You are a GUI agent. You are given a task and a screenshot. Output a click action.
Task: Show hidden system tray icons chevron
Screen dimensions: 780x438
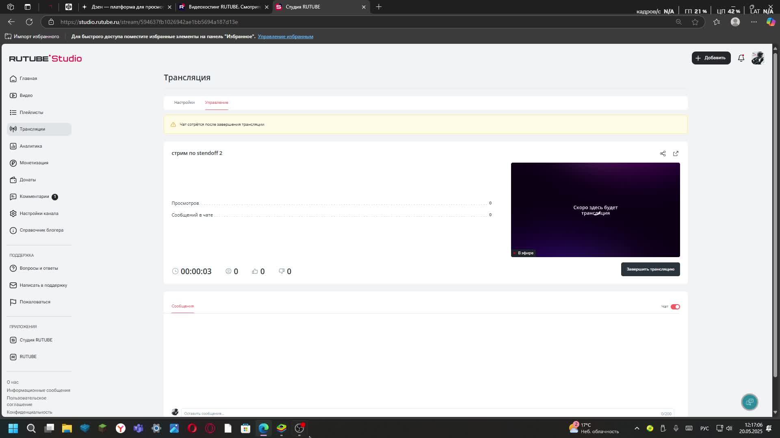tap(637, 428)
